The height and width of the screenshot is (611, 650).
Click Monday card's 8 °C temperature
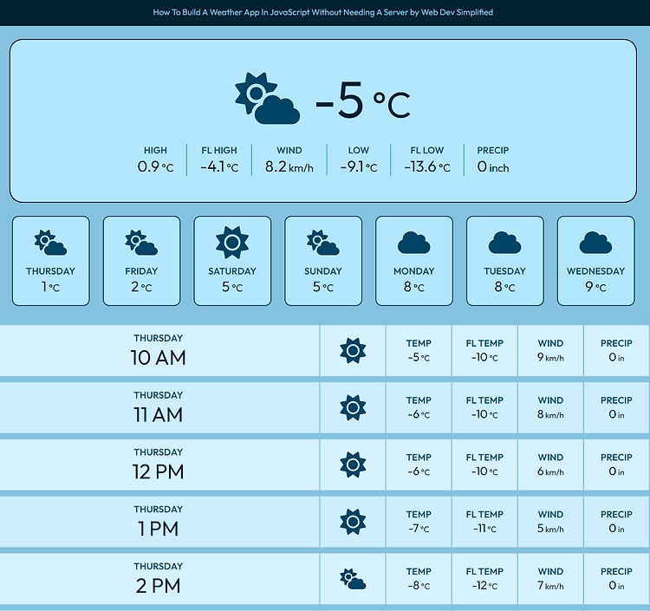coord(413,287)
